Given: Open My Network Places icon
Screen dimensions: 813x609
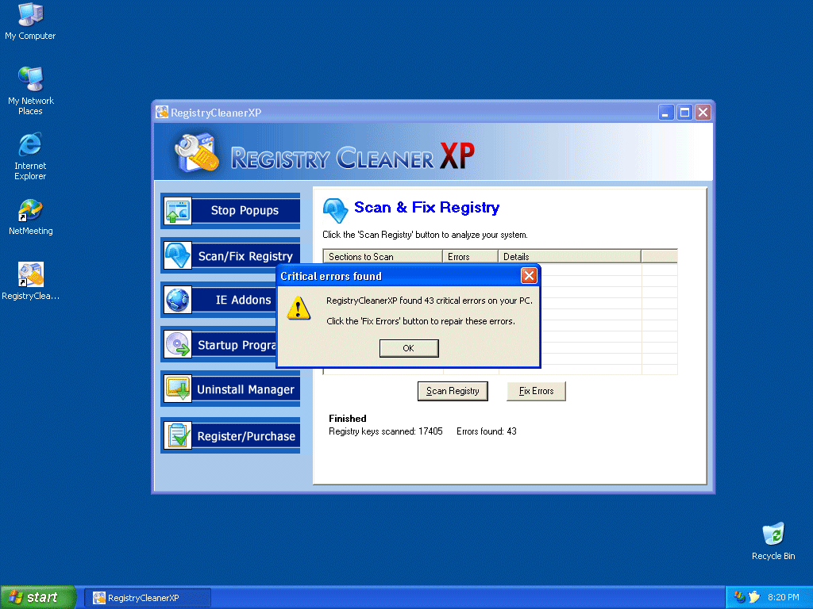Looking at the screenshot, I should pos(30,79).
